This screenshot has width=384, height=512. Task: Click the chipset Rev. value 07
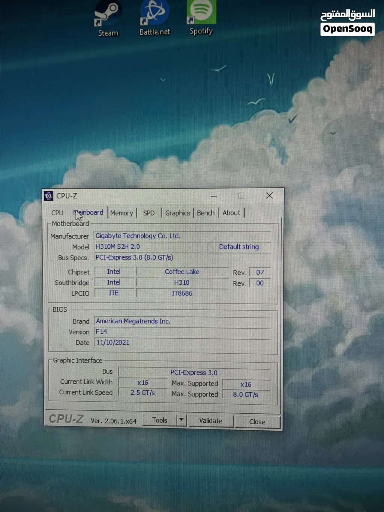point(260,272)
